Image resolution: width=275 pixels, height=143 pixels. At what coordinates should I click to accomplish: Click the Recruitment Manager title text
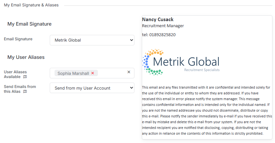(x=163, y=26)
